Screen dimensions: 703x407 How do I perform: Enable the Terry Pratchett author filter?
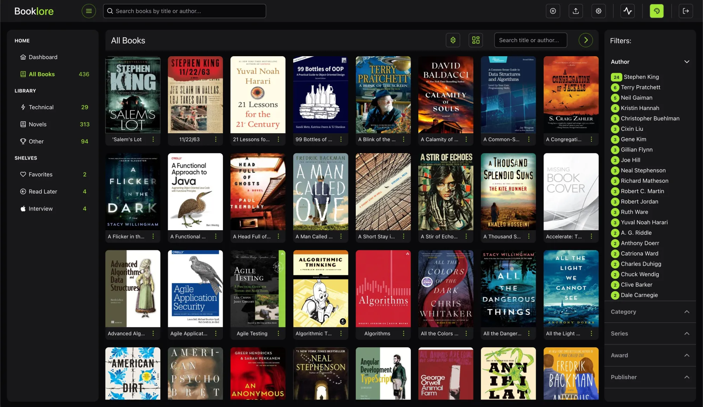coord(639,87)
